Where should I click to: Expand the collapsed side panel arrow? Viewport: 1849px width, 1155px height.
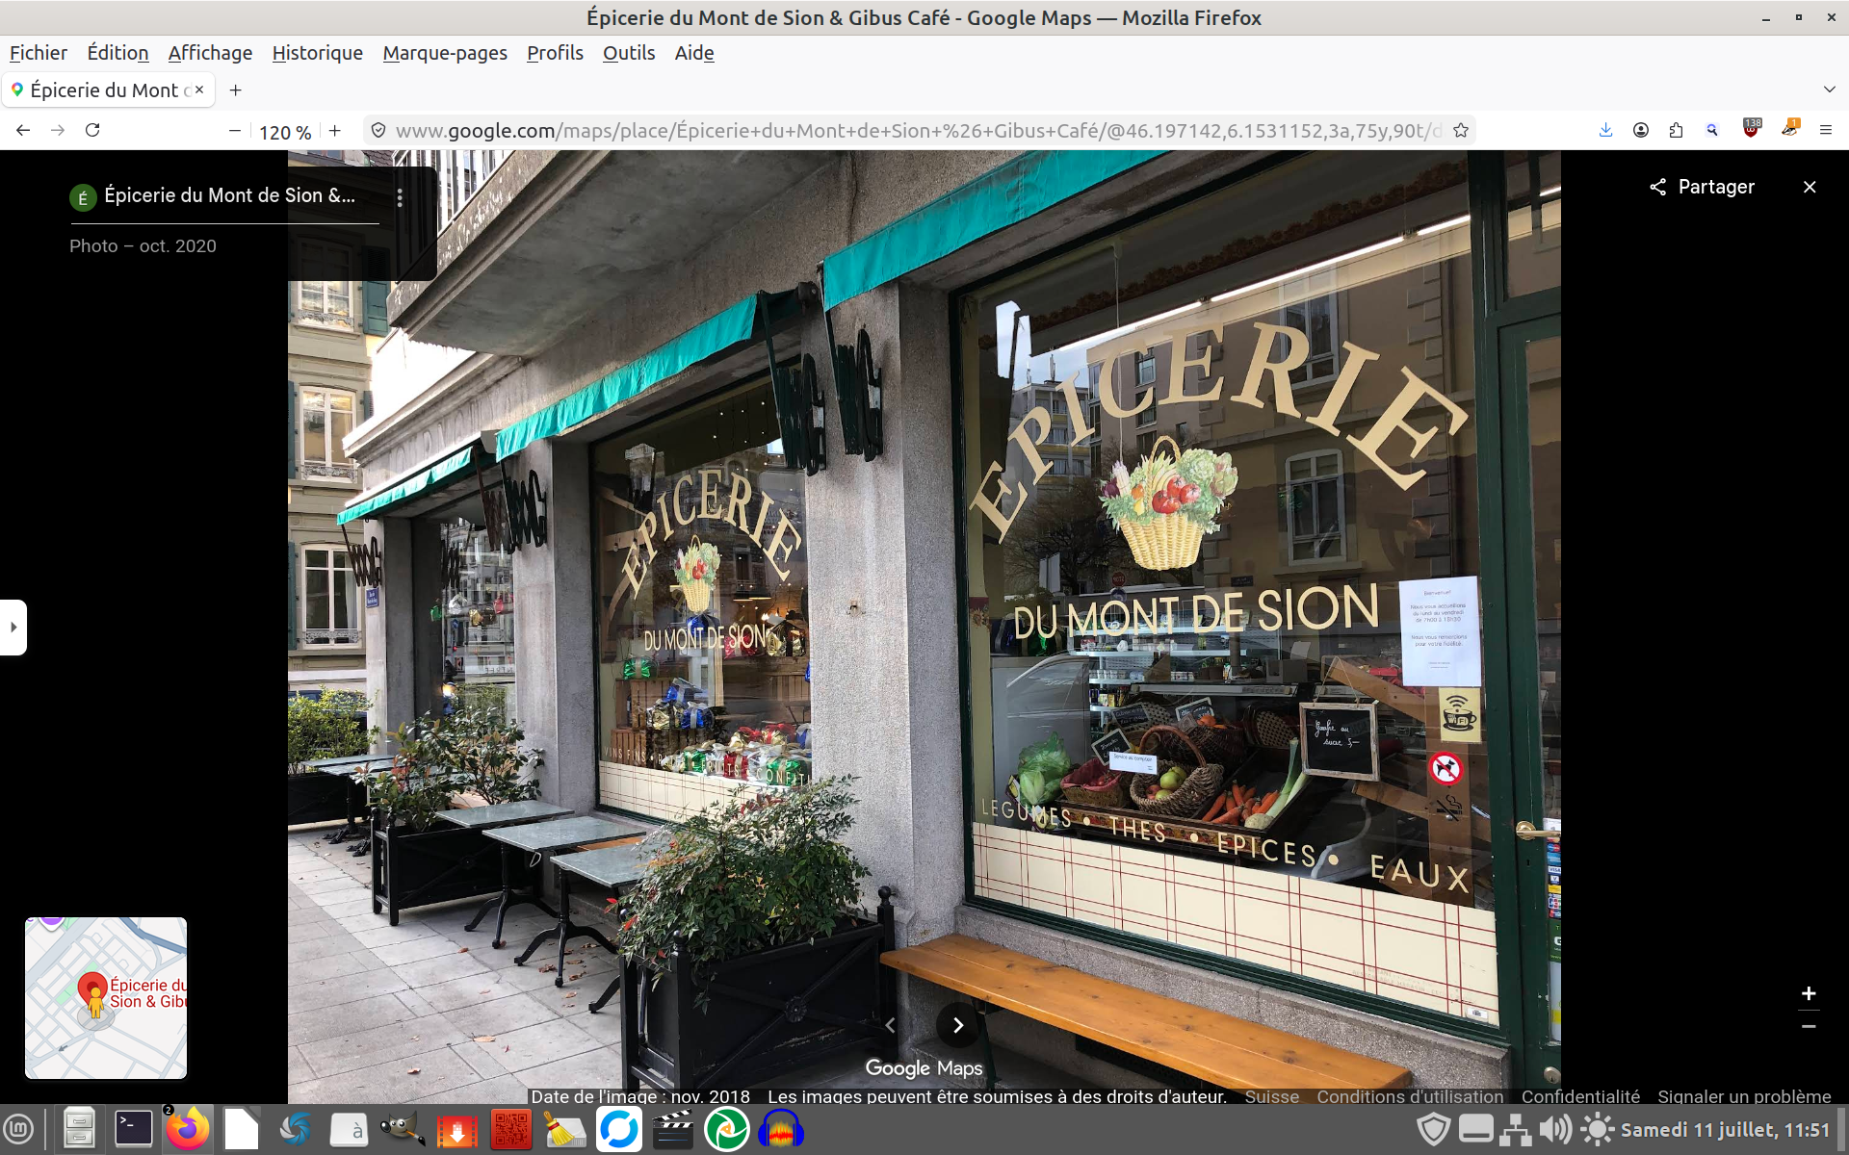pyautogui.click(x=13, y=628)
